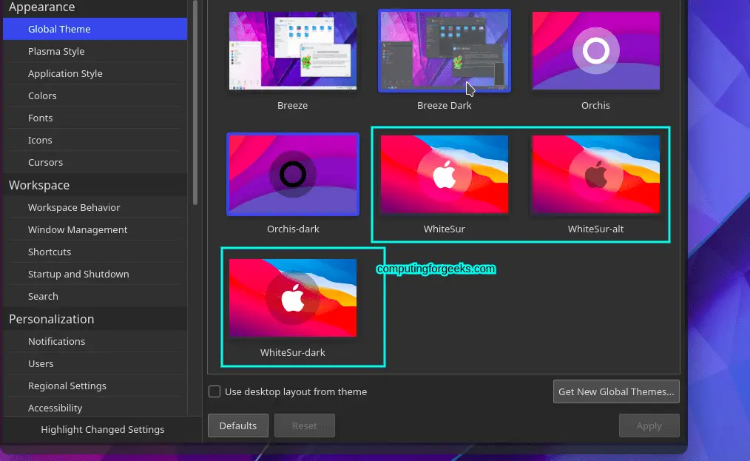Open Window Management settings
This screenshot has height=461, width=750.
(x=95, y=230)
